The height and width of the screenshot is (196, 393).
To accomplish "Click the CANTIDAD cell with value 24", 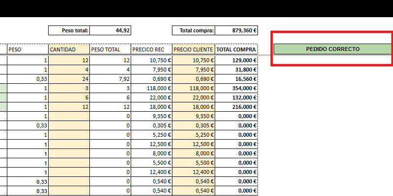I will click(69, 79).
